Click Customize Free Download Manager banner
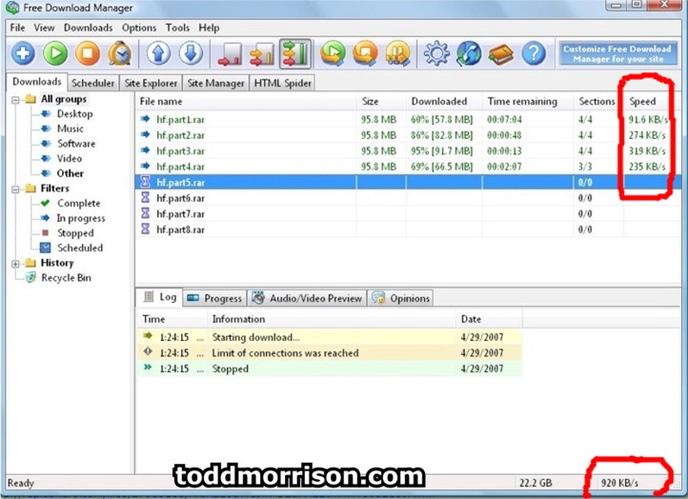Image resolution: width=688 pixels, height=499 pixels. pos(617,53)
